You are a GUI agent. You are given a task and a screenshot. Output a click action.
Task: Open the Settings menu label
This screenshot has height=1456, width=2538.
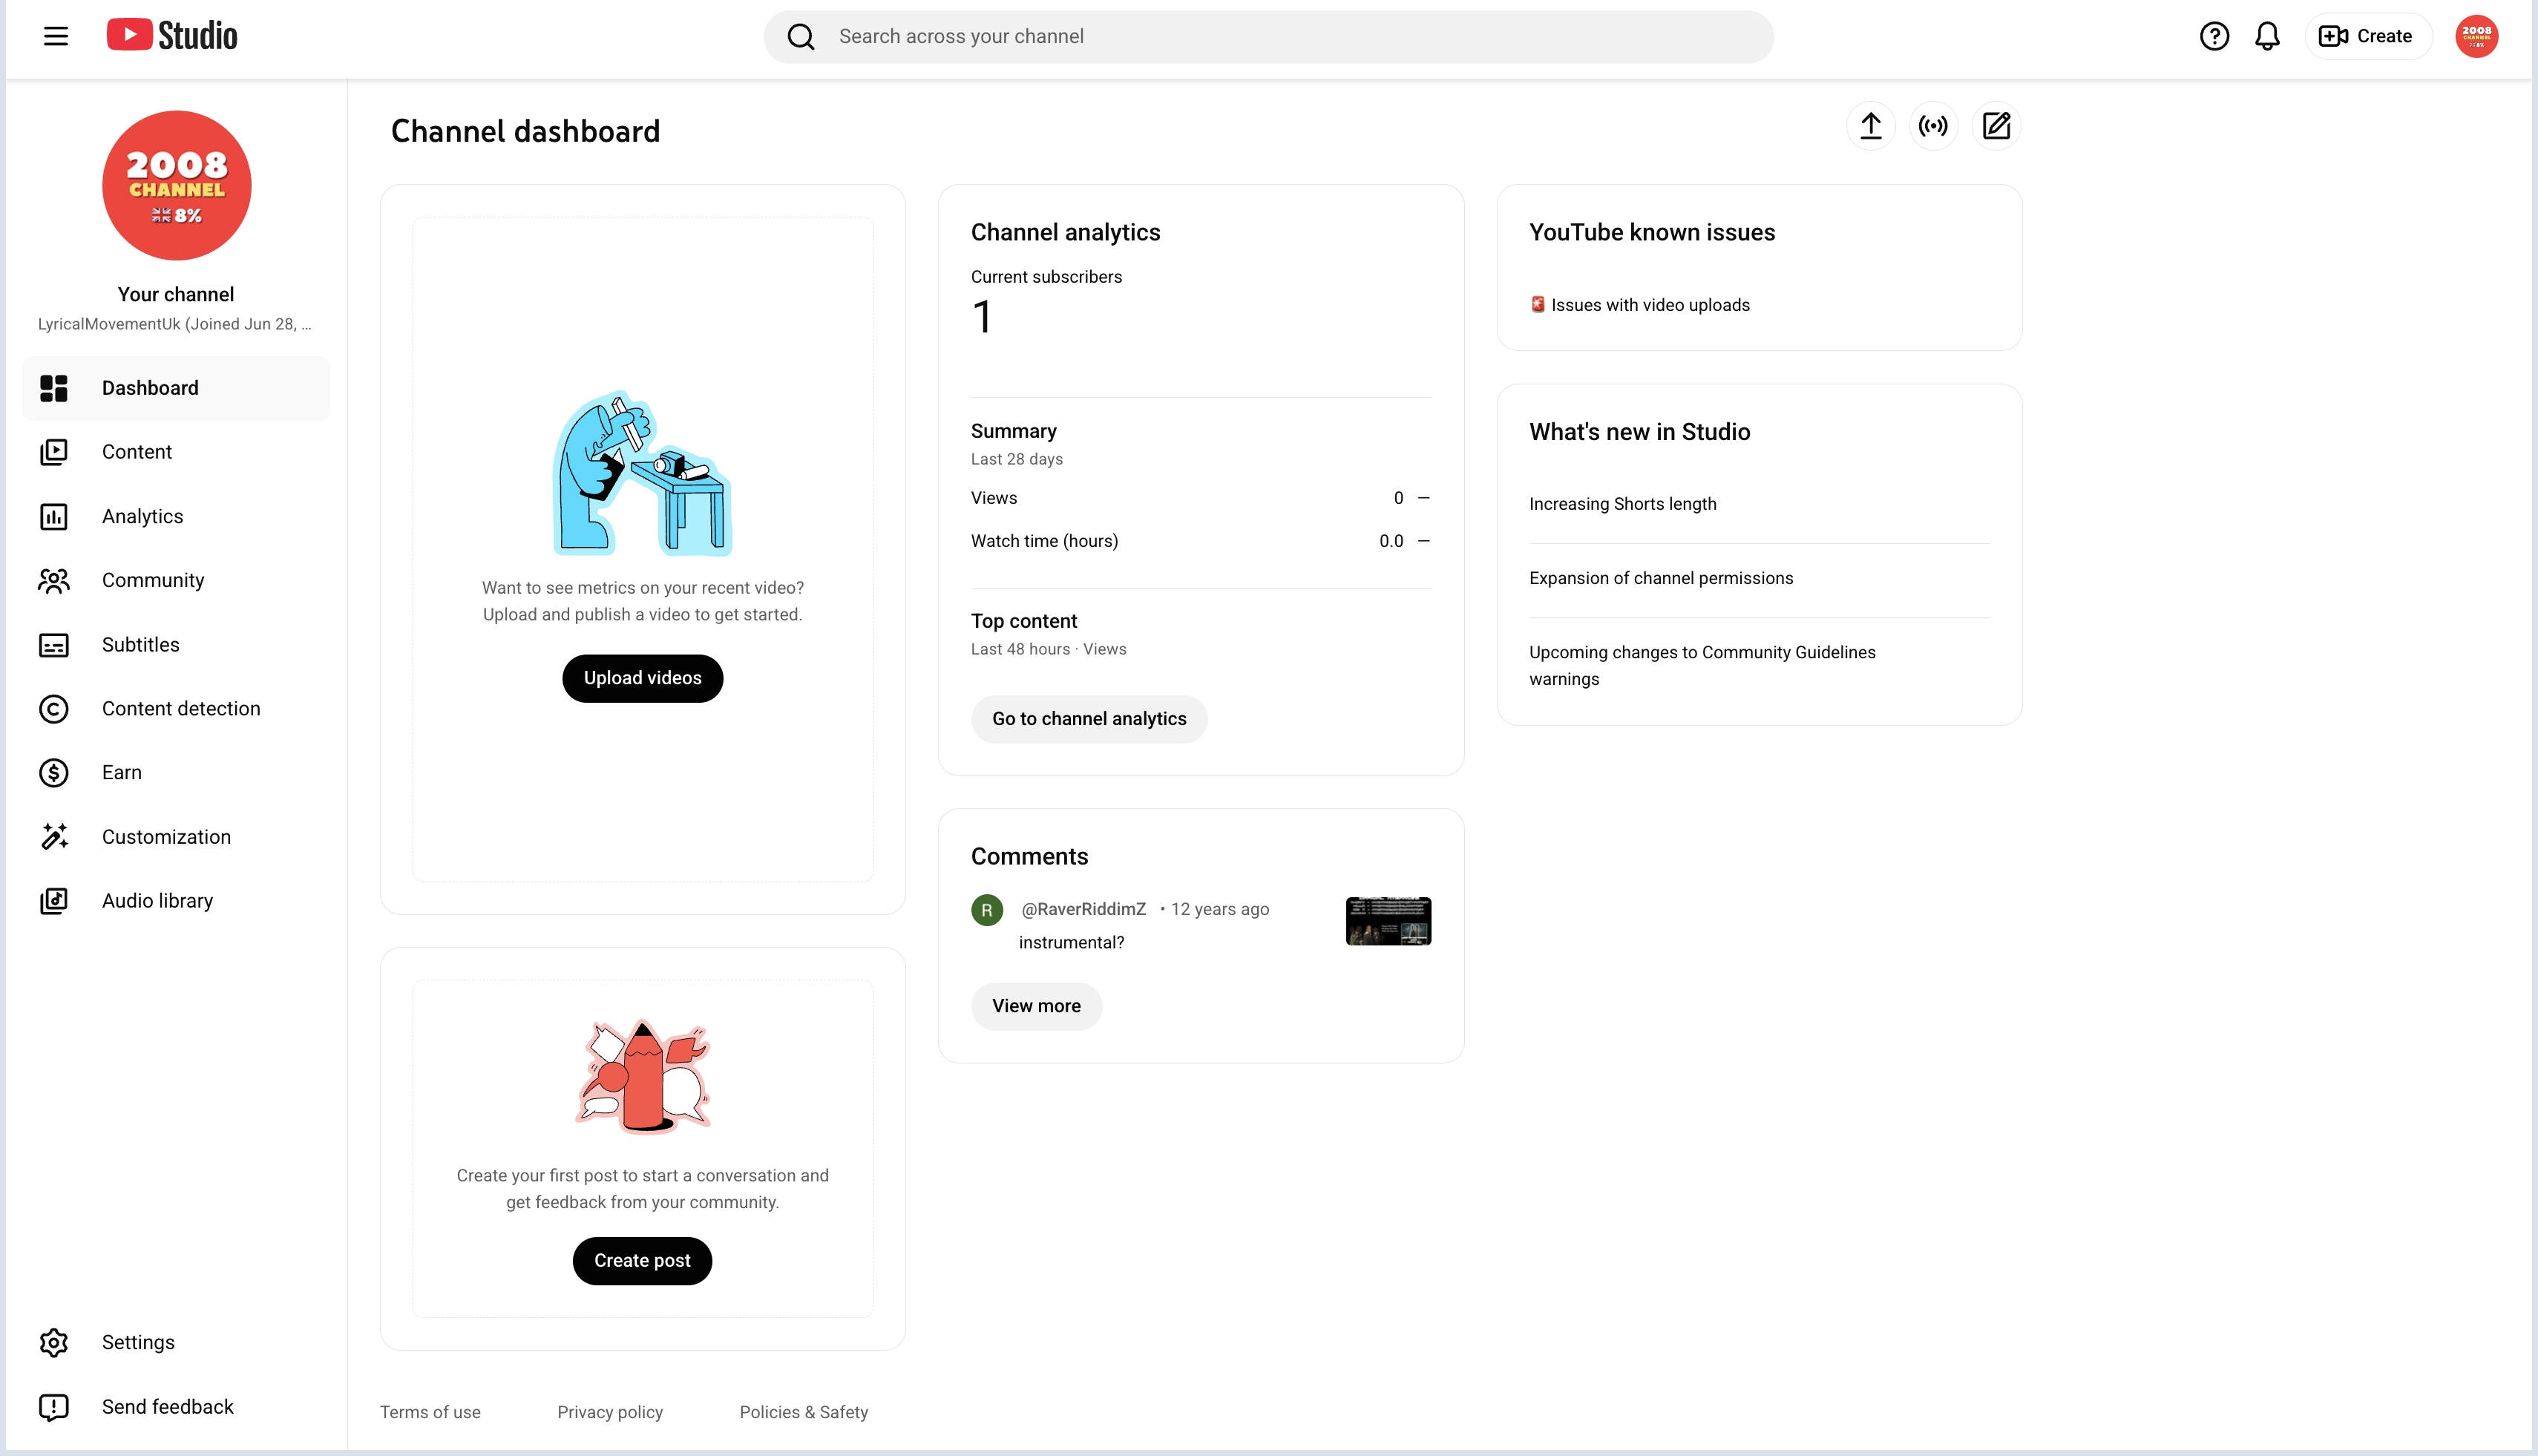(138, 1343)
